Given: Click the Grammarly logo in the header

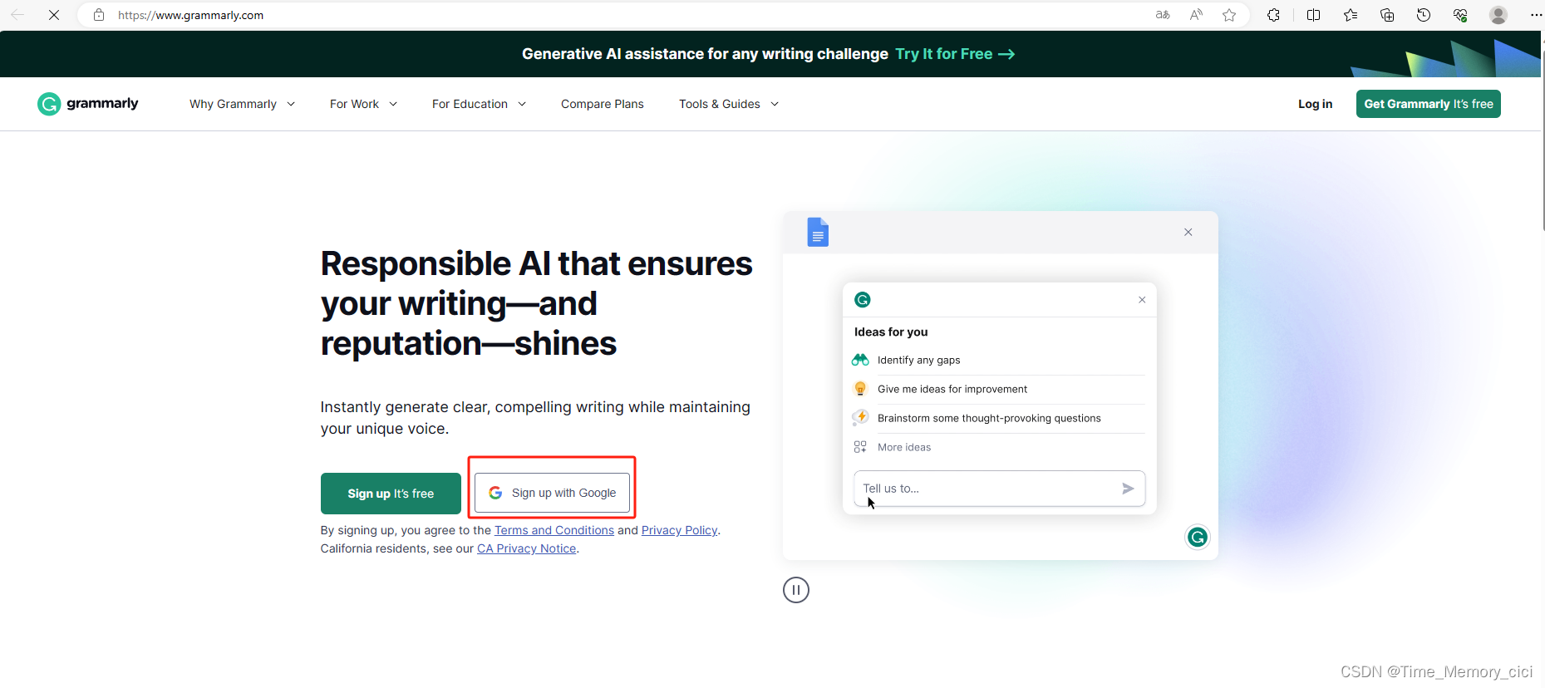Looking at the screenshot, I should pyautogui.click(x=88, y=104).
